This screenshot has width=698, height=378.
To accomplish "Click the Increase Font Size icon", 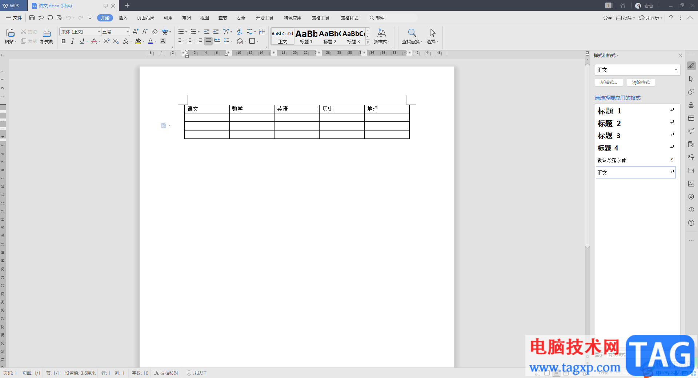I will (135, 32).
